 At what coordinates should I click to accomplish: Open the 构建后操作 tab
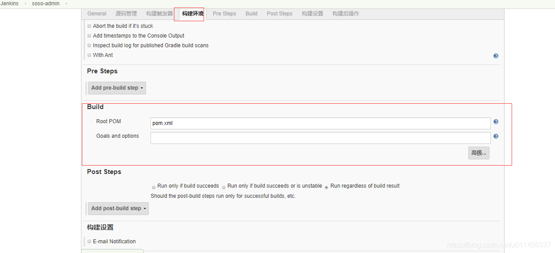pos(346,14)
